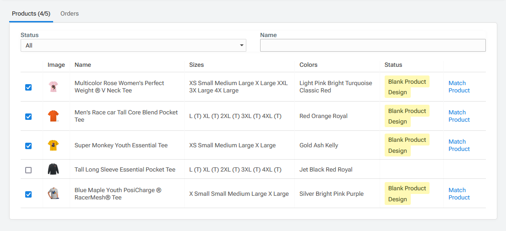Image resolution: width=506 pixels, height=231 pixels.
Task: Uncheck the Men's Race car Tee checkbox
Action: click(x=28, y=116)
